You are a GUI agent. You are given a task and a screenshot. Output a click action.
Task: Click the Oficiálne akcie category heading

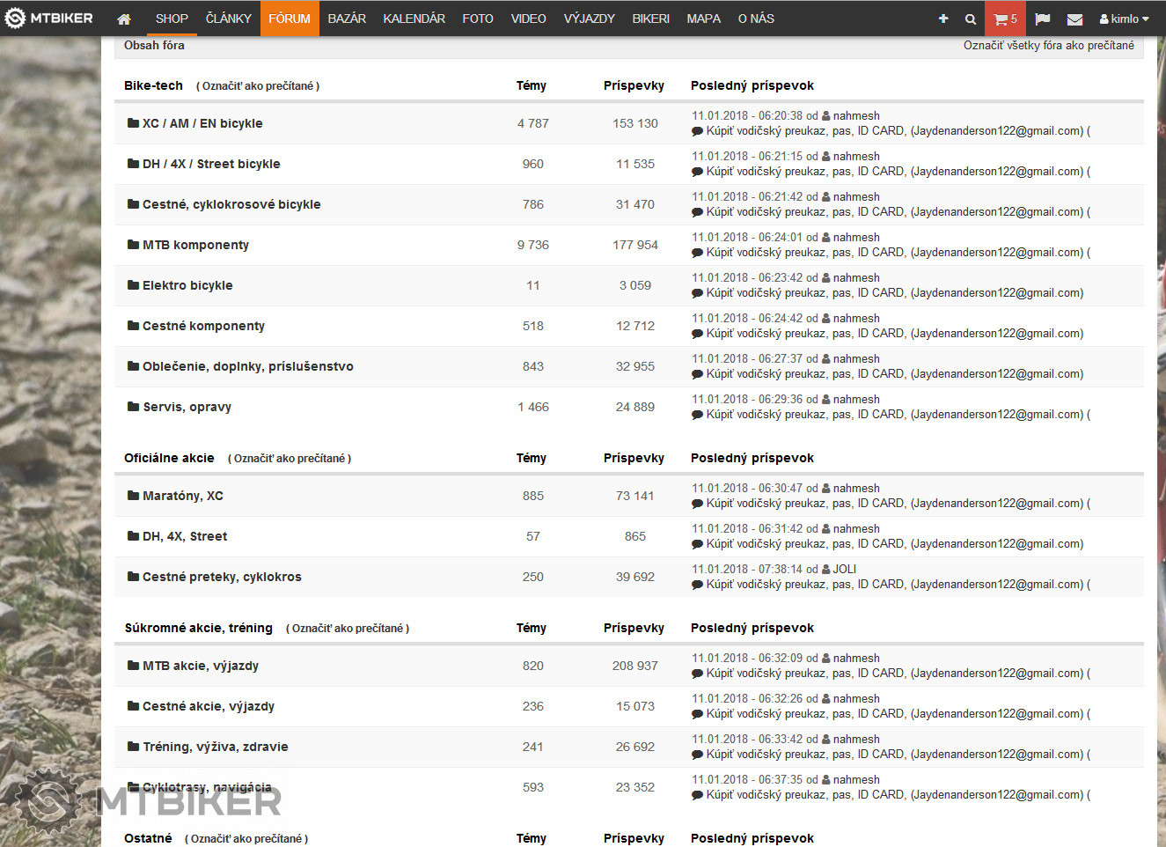pos(169,458)
